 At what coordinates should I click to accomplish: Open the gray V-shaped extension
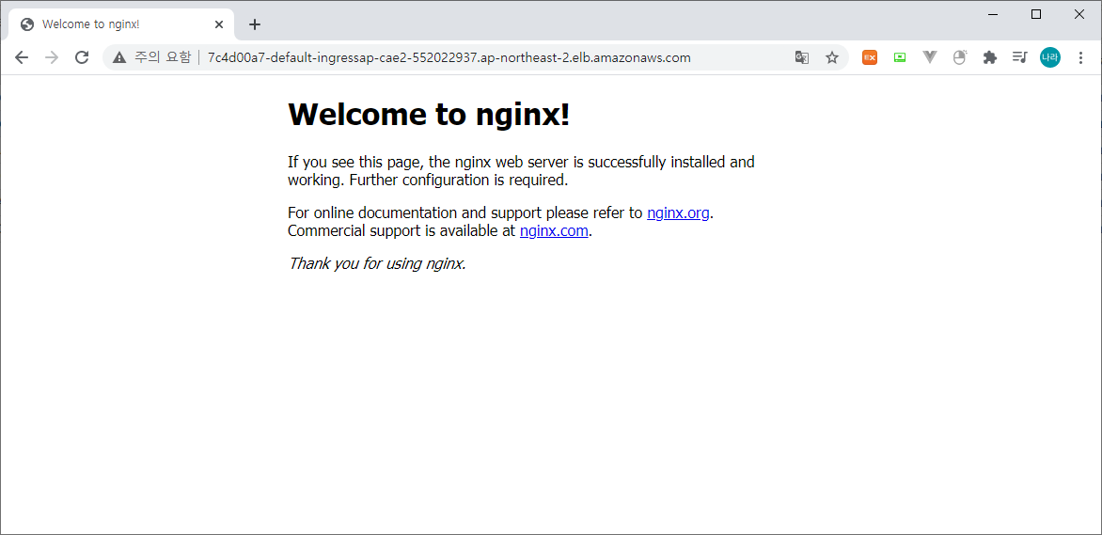pos(930,57)
